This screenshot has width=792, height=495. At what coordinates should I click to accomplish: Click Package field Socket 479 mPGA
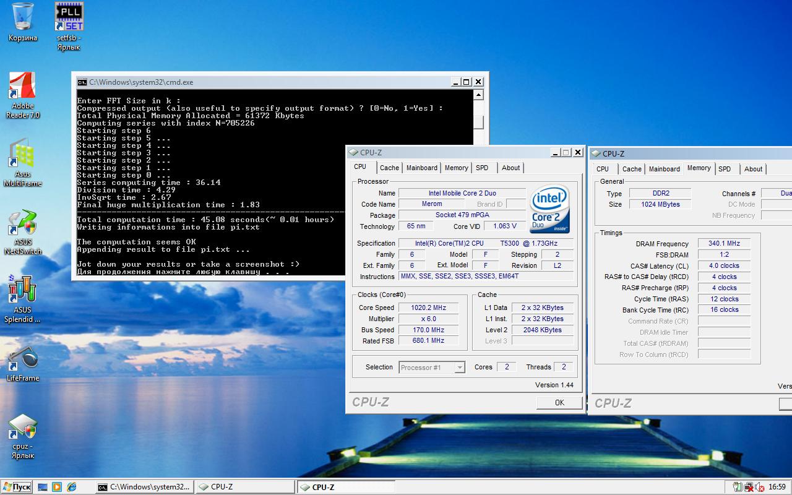[462, 215]
